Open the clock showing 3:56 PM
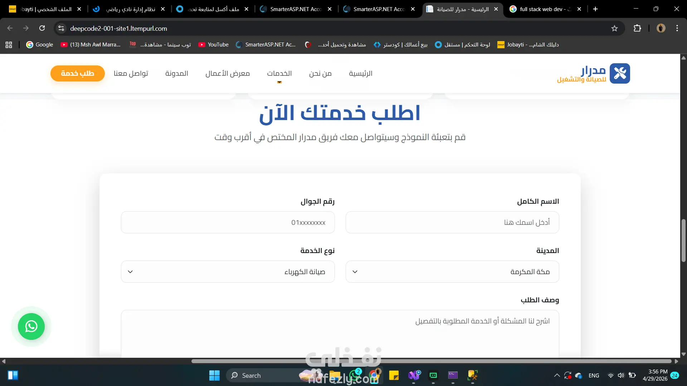The width and height of the screenshot is (687, 386). pos(655,376)
